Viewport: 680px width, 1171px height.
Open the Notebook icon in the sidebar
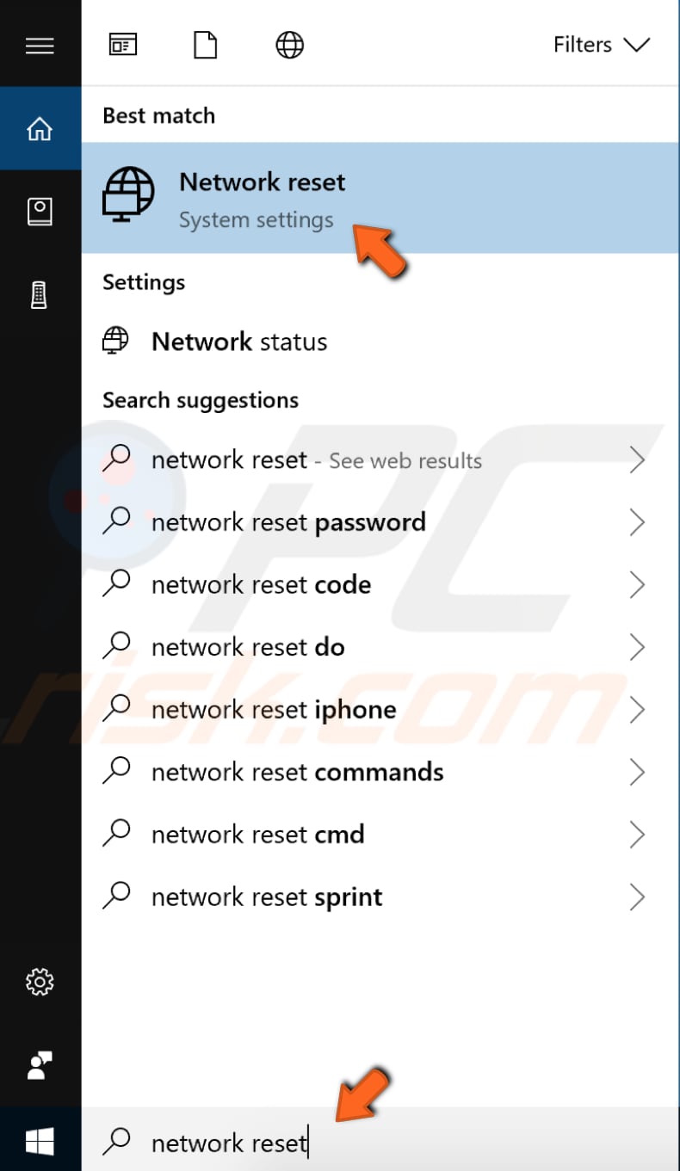click(x=40, y=210)
